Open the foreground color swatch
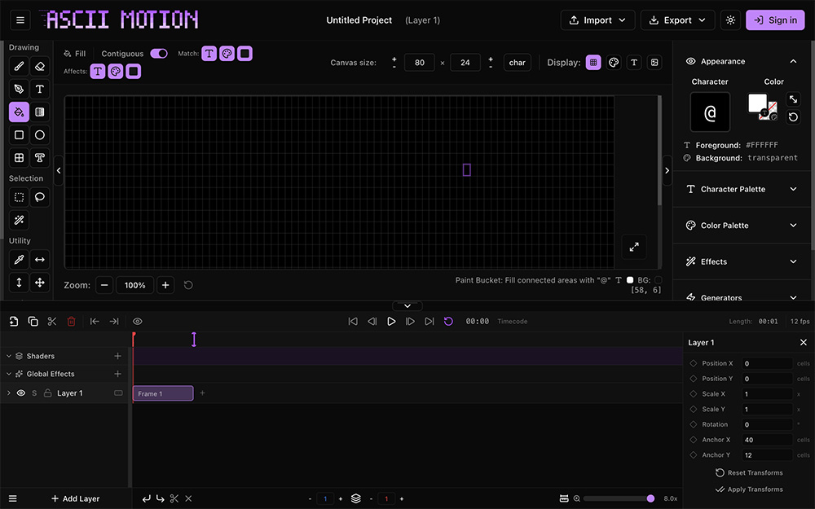Image resolution: width=815 pixels, height=509 pixels. click(x=757, y=103)
